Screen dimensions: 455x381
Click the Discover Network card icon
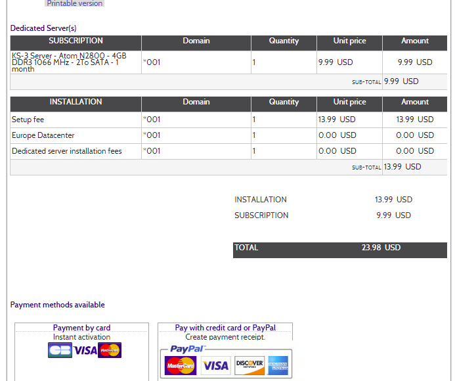point(249,365)
